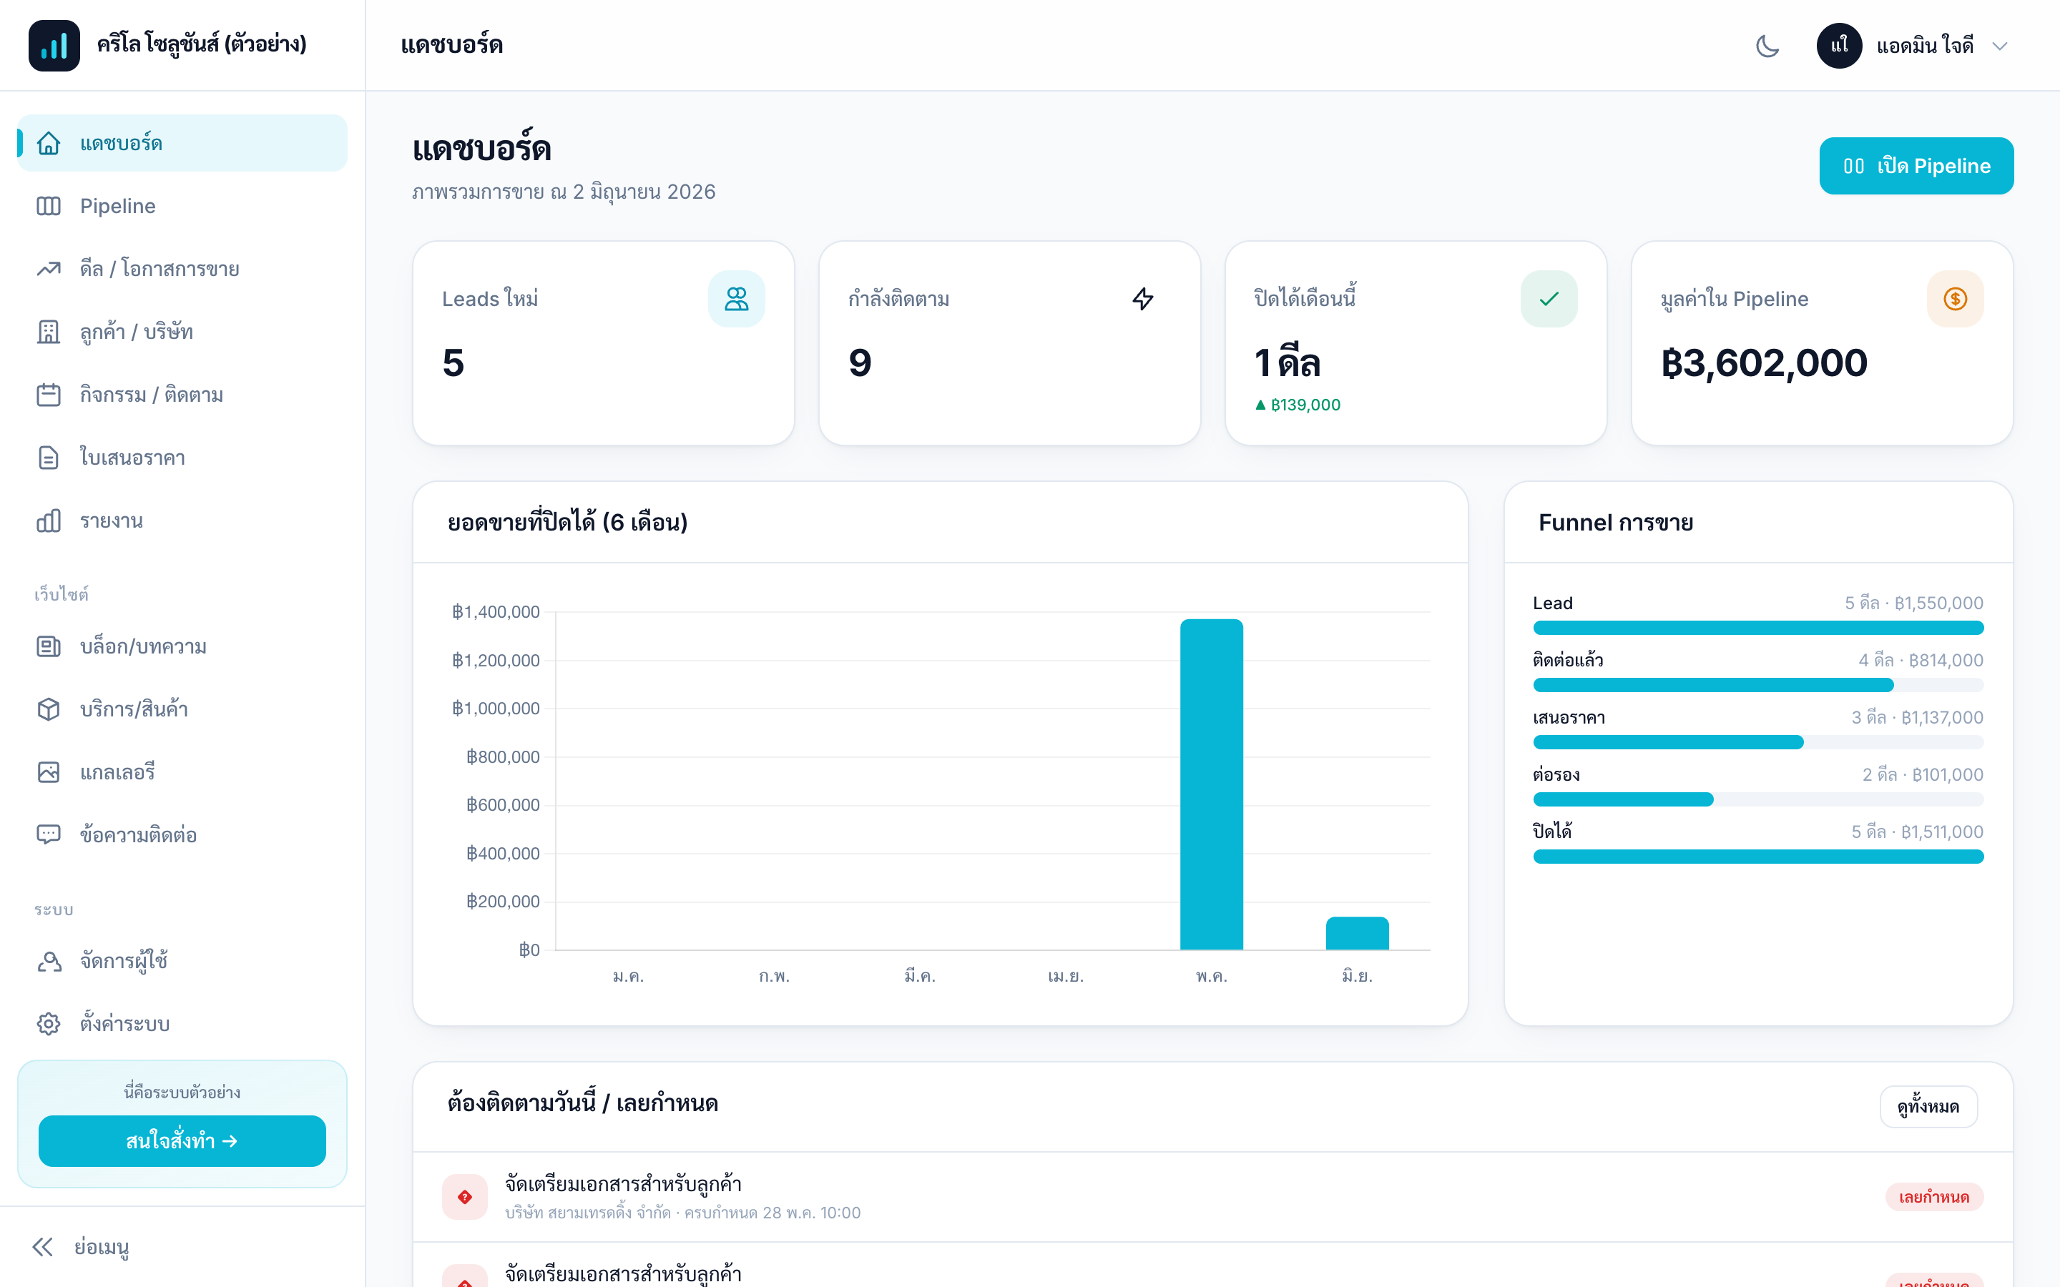Click the ต่อรอง funnel progress bar
Image resolution: width=2060 pixels, height=1287 pixels.
[1758, 799]
